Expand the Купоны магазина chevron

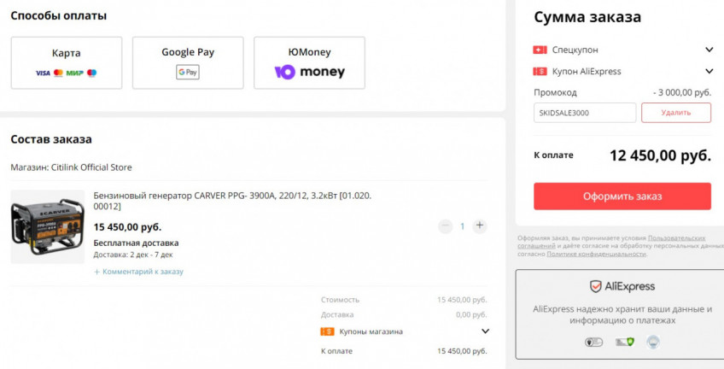tap(485, 331)
